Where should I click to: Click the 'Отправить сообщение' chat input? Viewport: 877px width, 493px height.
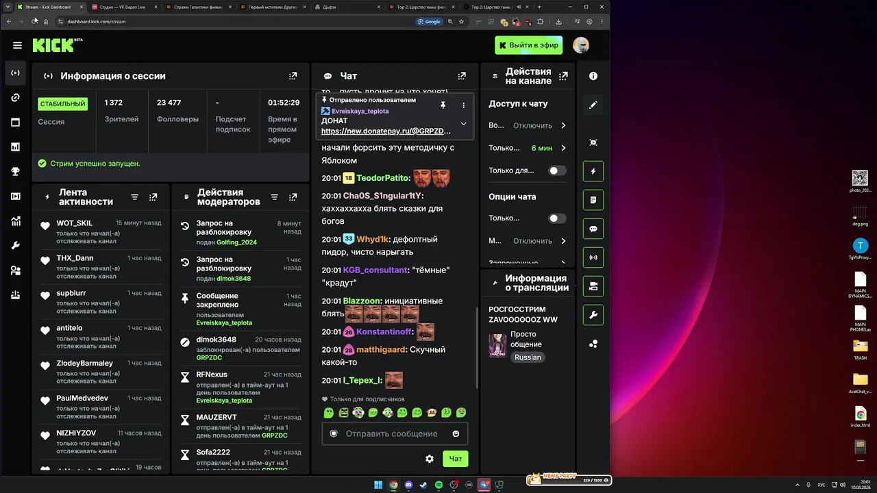click(x=395, y=433)
